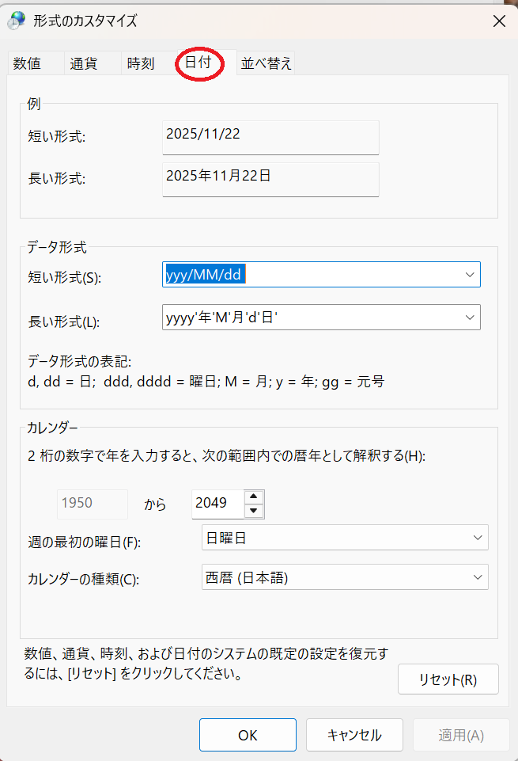Decrease the year with the down spinner arrow
This screenshot has height=761, width=518.
point(254,511)
